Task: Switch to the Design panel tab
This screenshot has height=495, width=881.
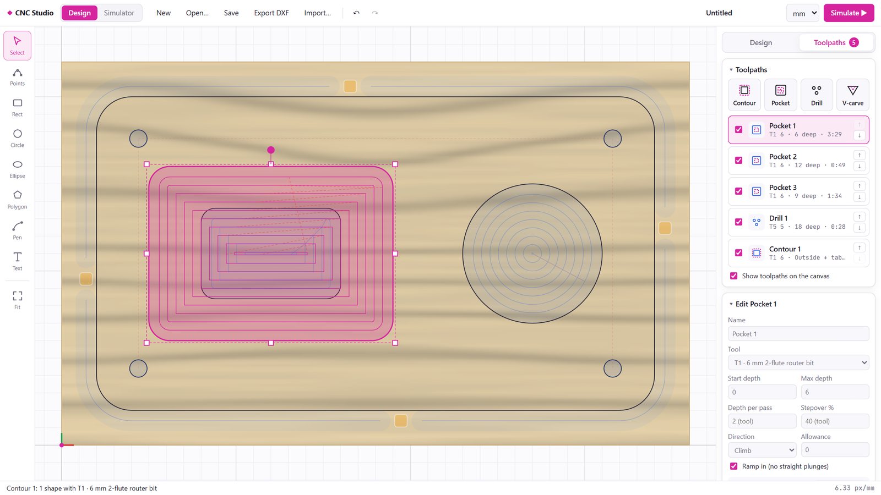Action: click(760, 43)
